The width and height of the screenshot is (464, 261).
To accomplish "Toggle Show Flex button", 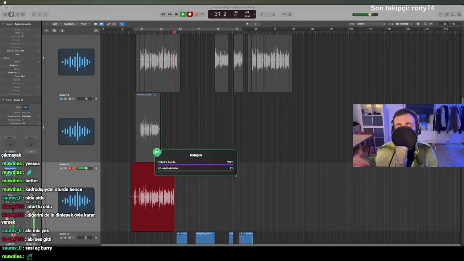I will point(114,24).
